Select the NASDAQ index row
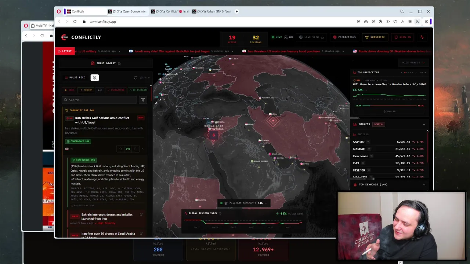 pyautogui.click(x=388, y=149)
